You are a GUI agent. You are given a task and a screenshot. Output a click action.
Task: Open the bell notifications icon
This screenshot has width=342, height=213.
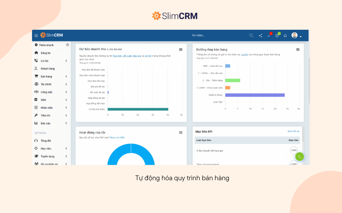coord(285,35)
